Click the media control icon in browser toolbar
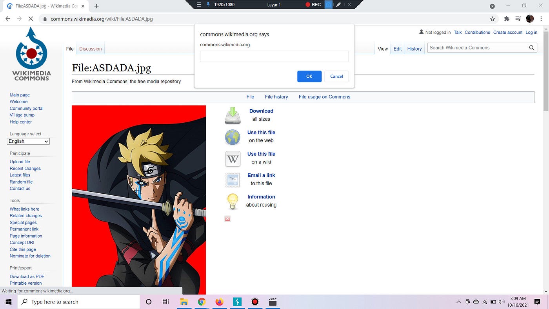Screen dimensions: 549x309 518,19
